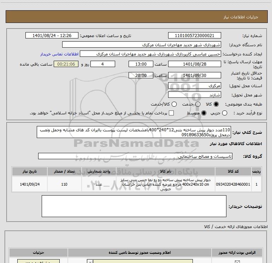Click the quantity cell showing 110
The width and height of the screenshot is (272, 263).
(x=64, y=184)
